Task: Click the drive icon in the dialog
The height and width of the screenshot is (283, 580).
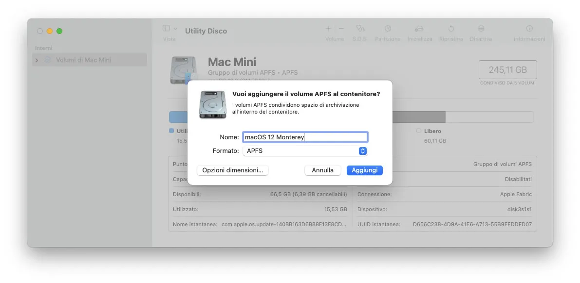Action: [x=212, y=105]
